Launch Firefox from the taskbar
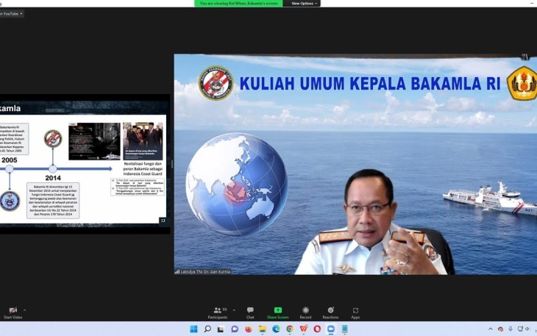This screenshot has height=336, width=537. click(x=249, y=329)
